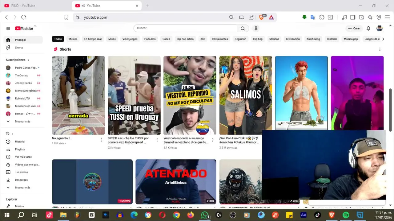Click the share page icon
Viewport: 394px width, 221px height.
pyautogui.click(x=251, y=17)
